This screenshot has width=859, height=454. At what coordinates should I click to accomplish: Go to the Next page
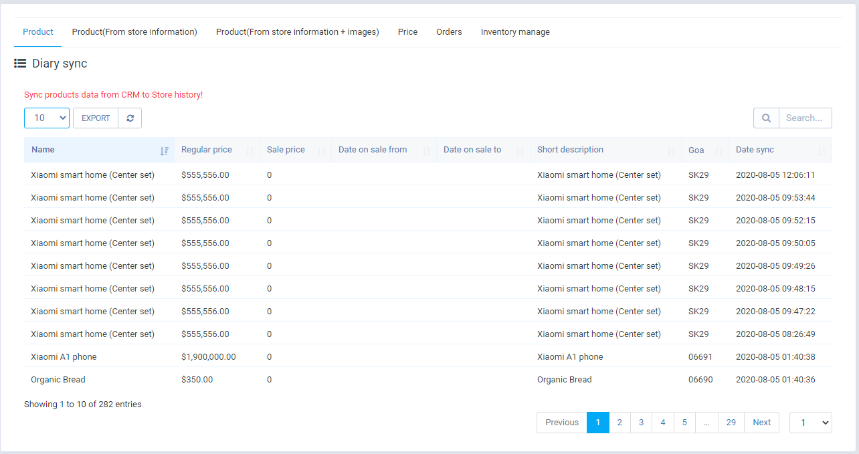[761, 423]
